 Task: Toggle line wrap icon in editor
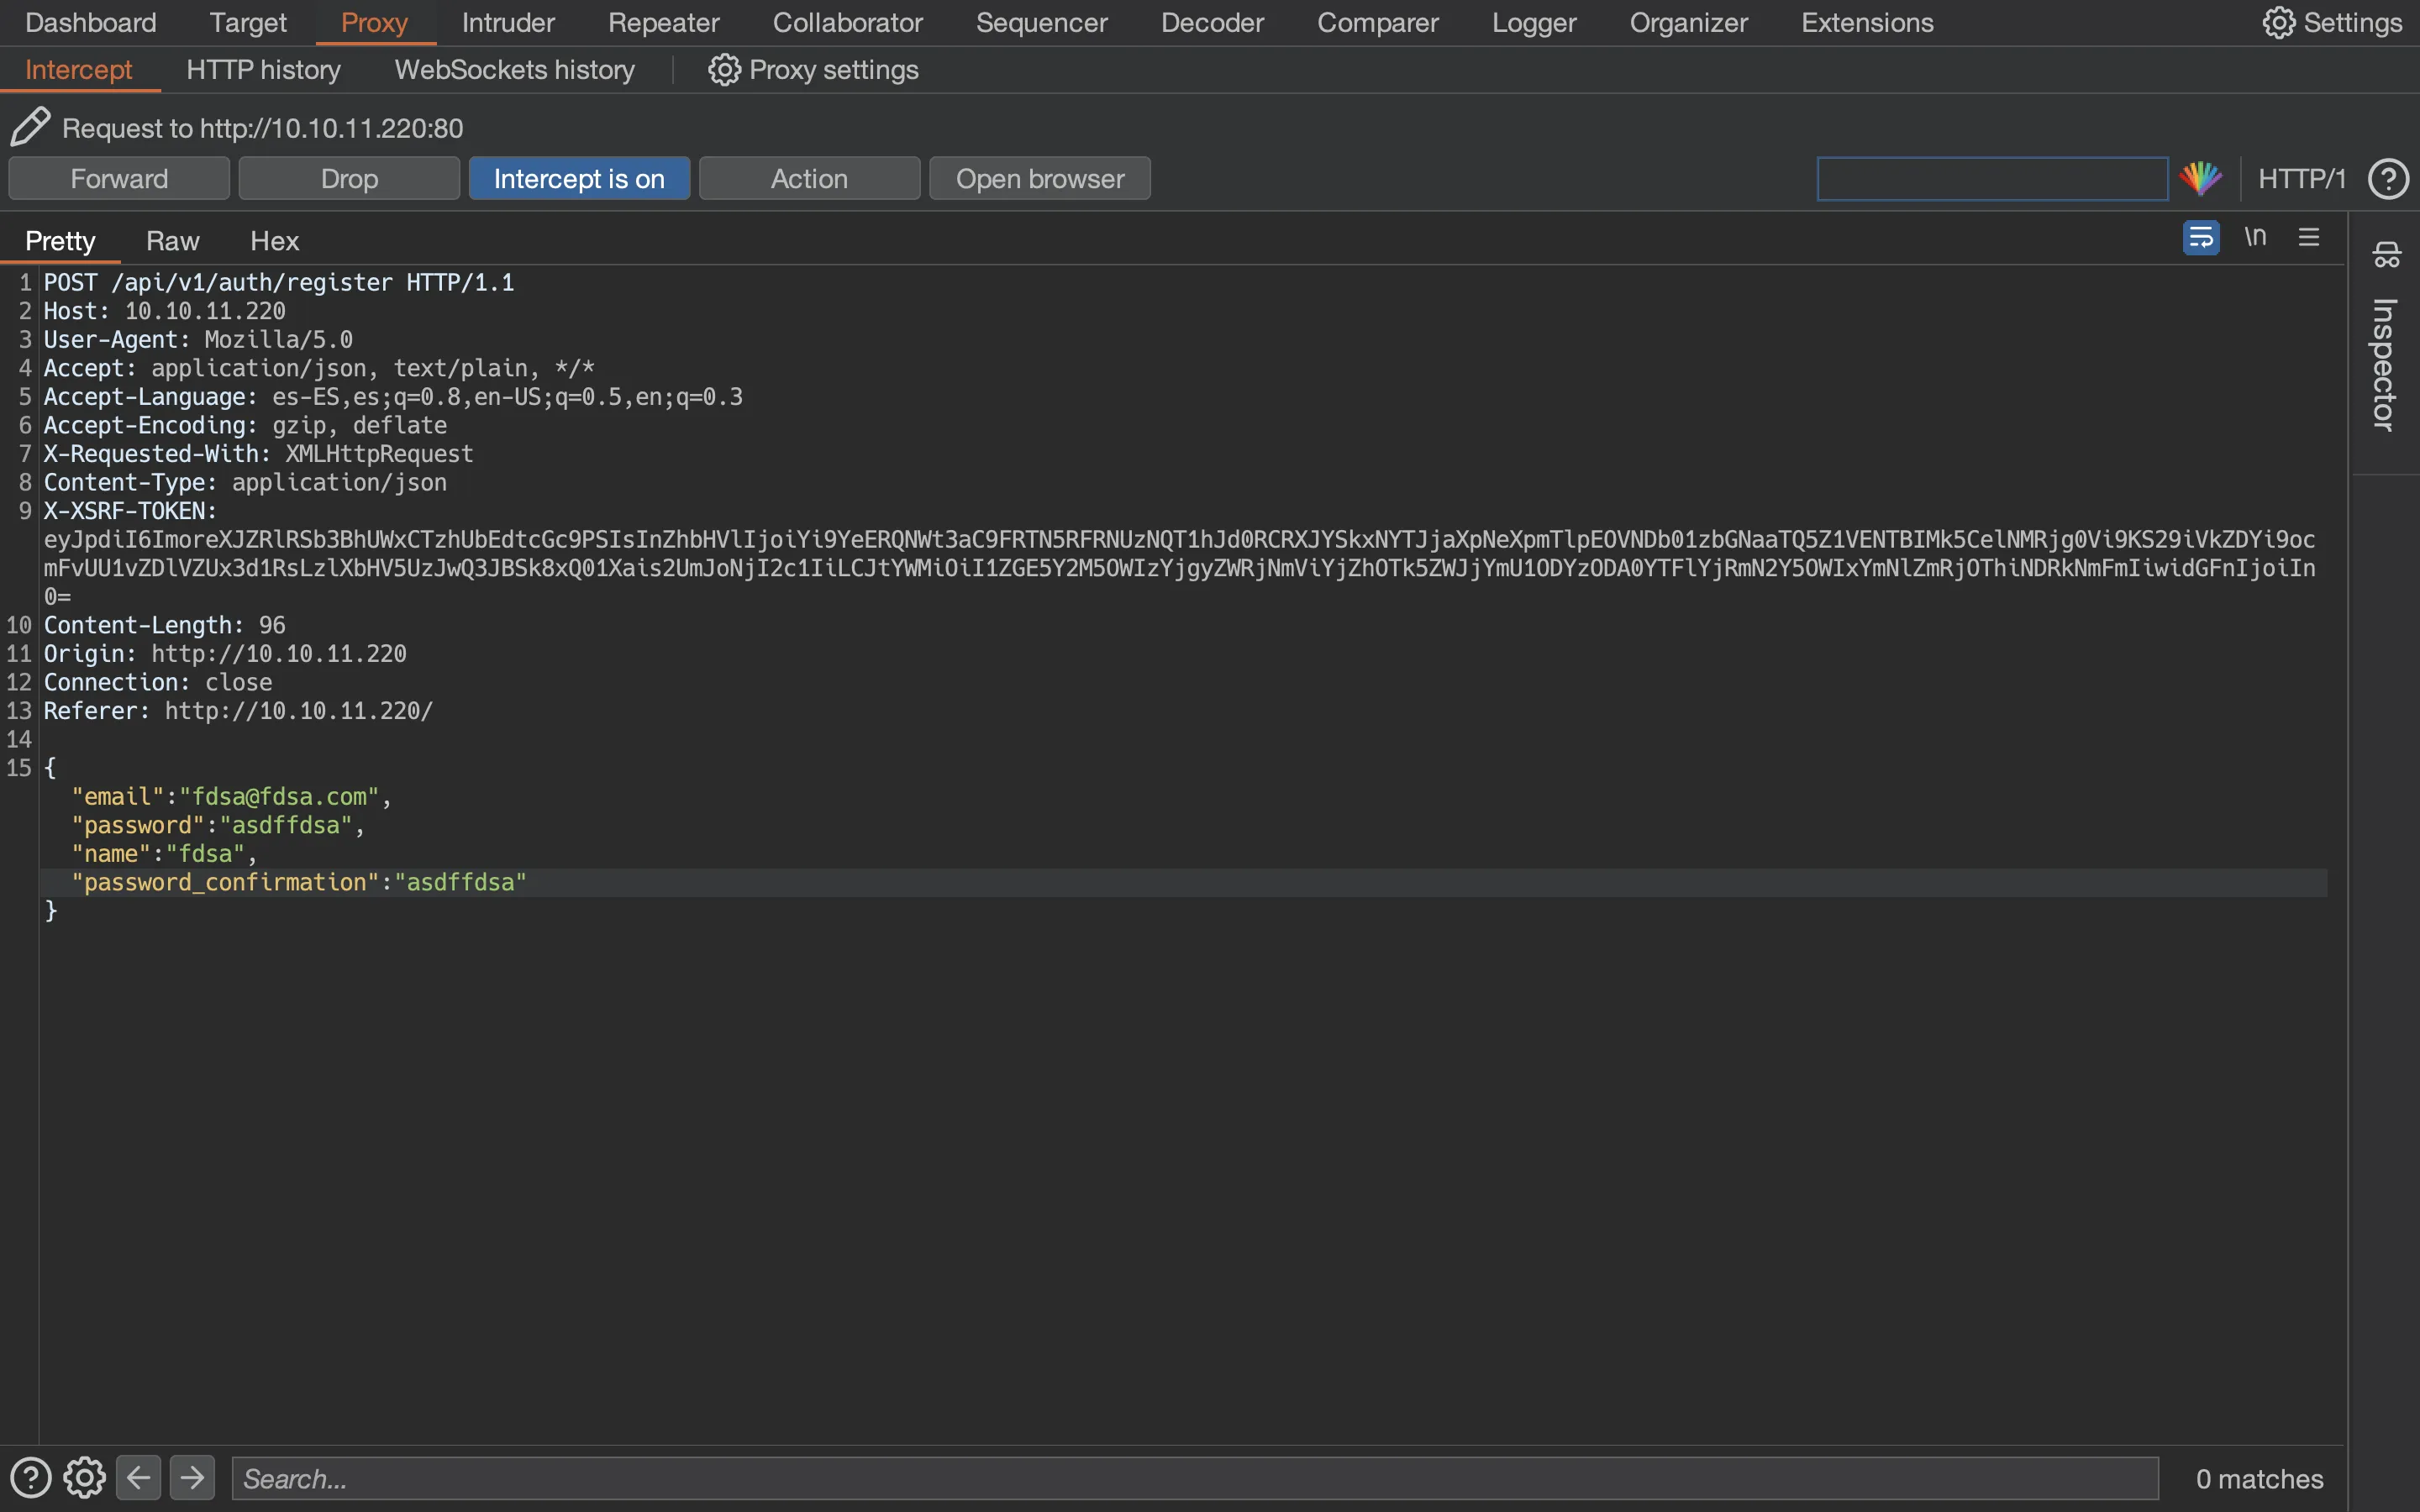coord(2201,238)
